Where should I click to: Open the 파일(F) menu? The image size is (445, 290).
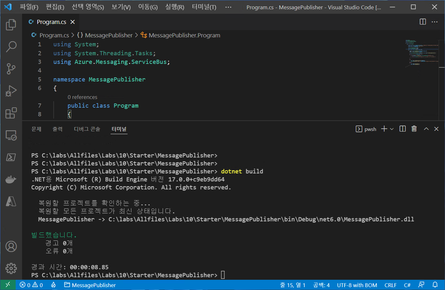pyautogui.click(x=29, y=7)
